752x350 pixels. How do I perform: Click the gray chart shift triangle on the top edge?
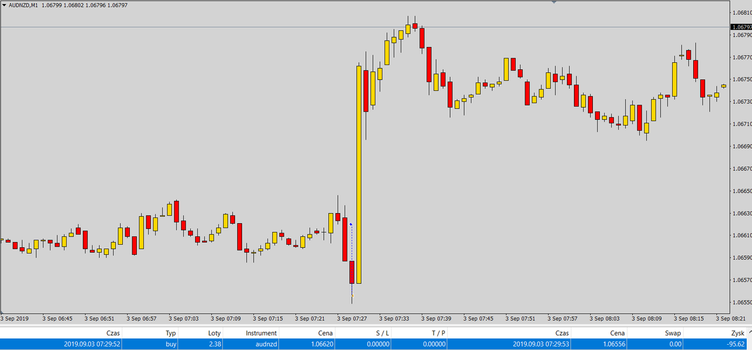[x=553, y=2]
